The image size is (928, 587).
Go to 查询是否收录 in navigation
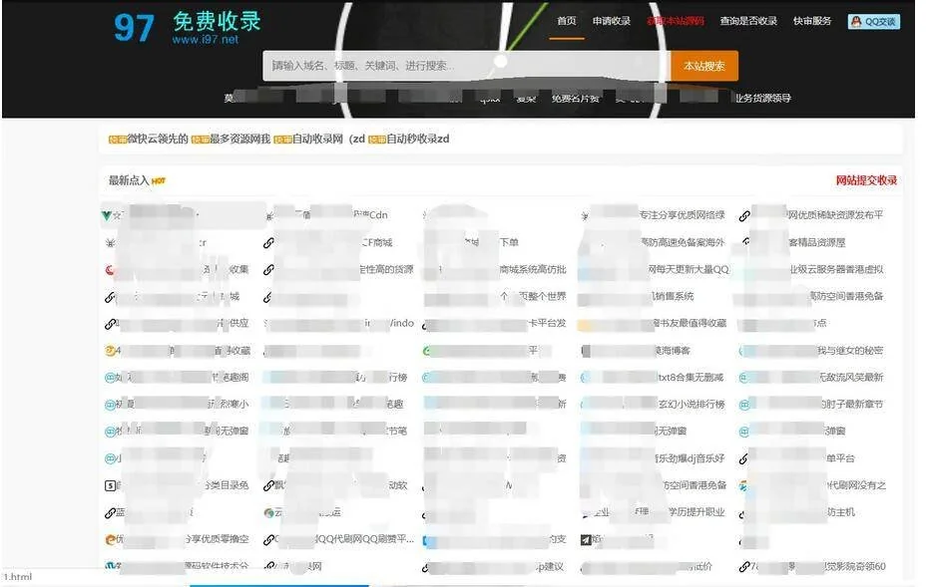pyautogui.click(x=748, y=21)
